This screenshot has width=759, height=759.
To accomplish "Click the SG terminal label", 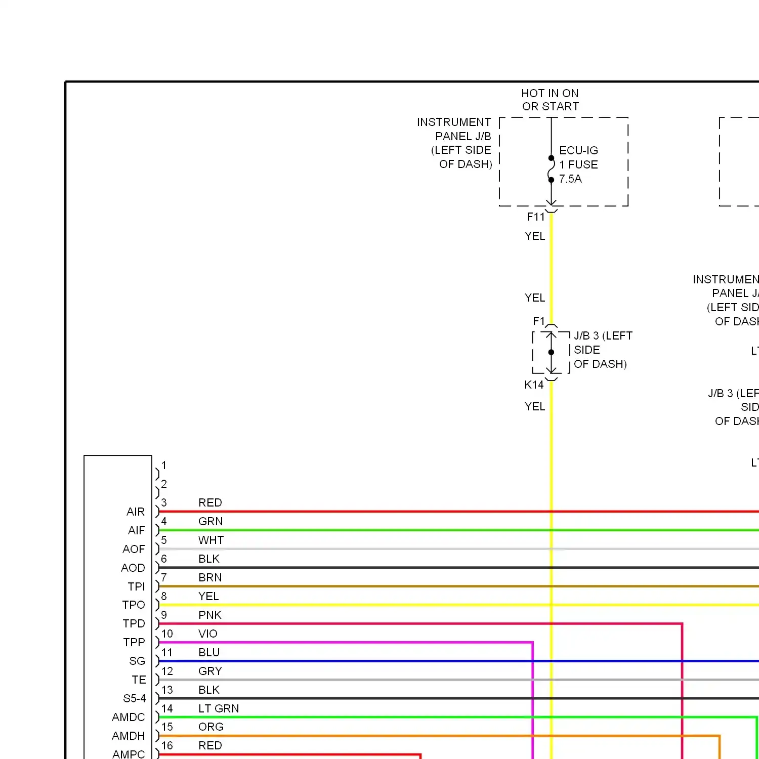I will click(x=137, y=661).
